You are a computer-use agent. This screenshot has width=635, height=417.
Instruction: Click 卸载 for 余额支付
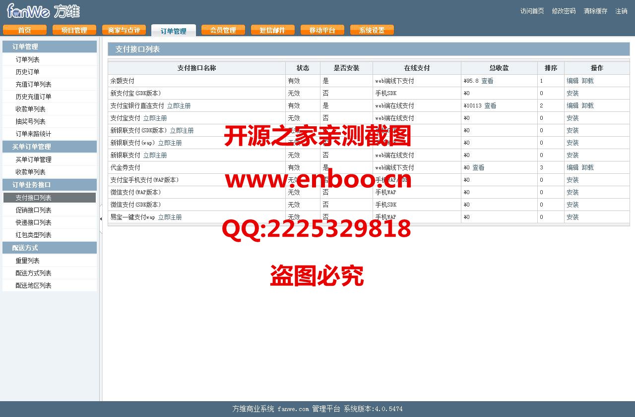pos(587,81)
